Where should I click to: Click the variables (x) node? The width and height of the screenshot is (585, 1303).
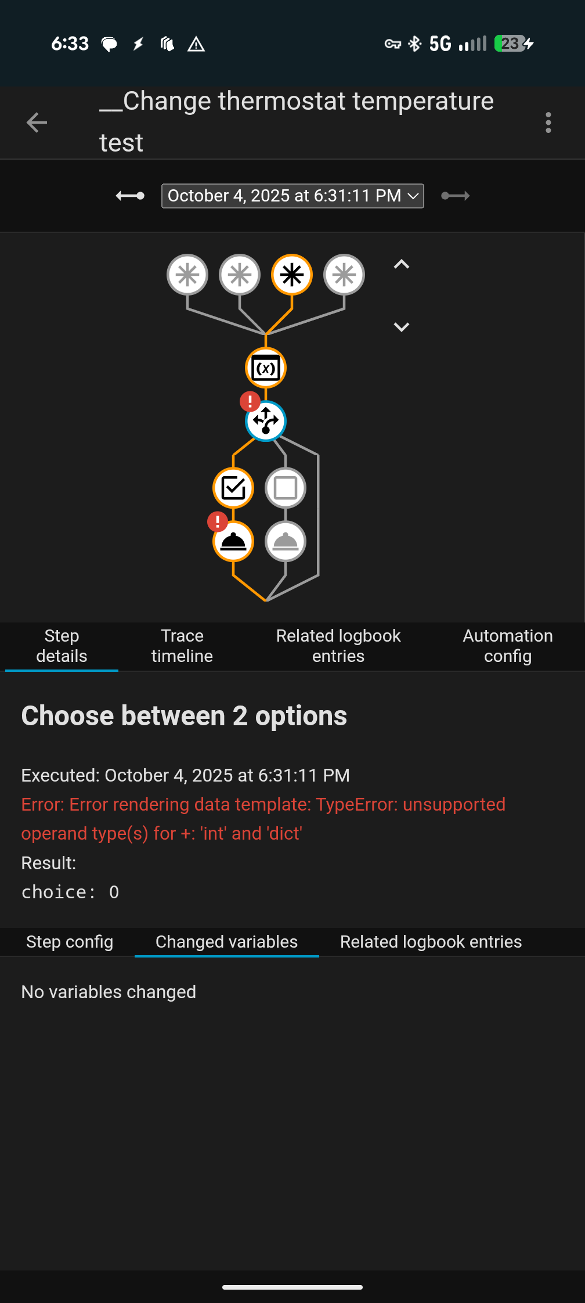[266, 368]
